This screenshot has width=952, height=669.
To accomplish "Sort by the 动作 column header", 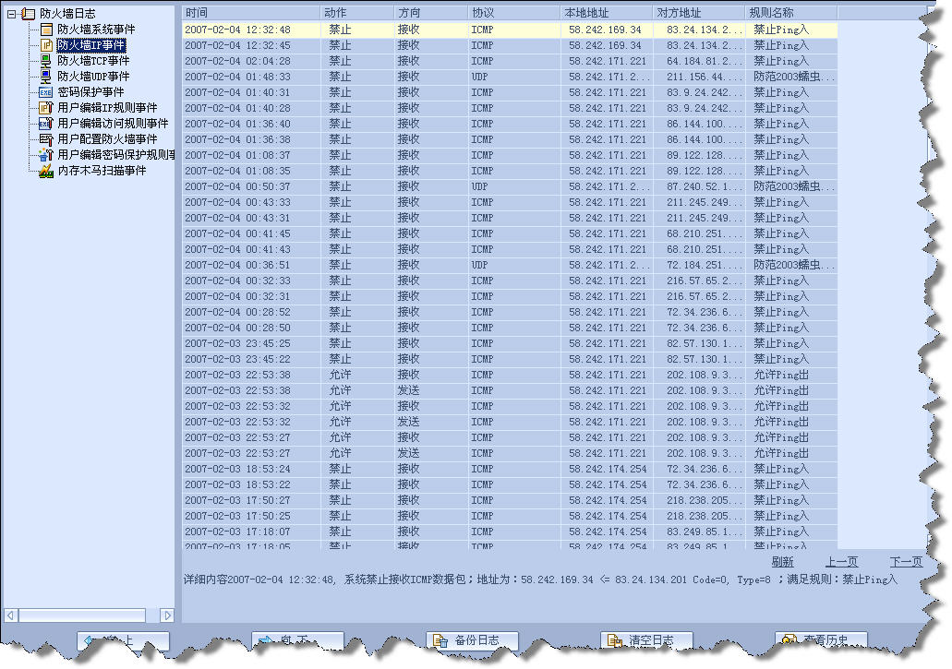I will coord(357,13).
